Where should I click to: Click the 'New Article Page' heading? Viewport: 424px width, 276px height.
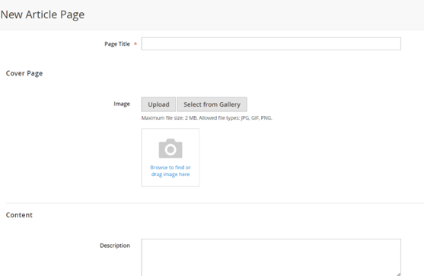(43, 14)
